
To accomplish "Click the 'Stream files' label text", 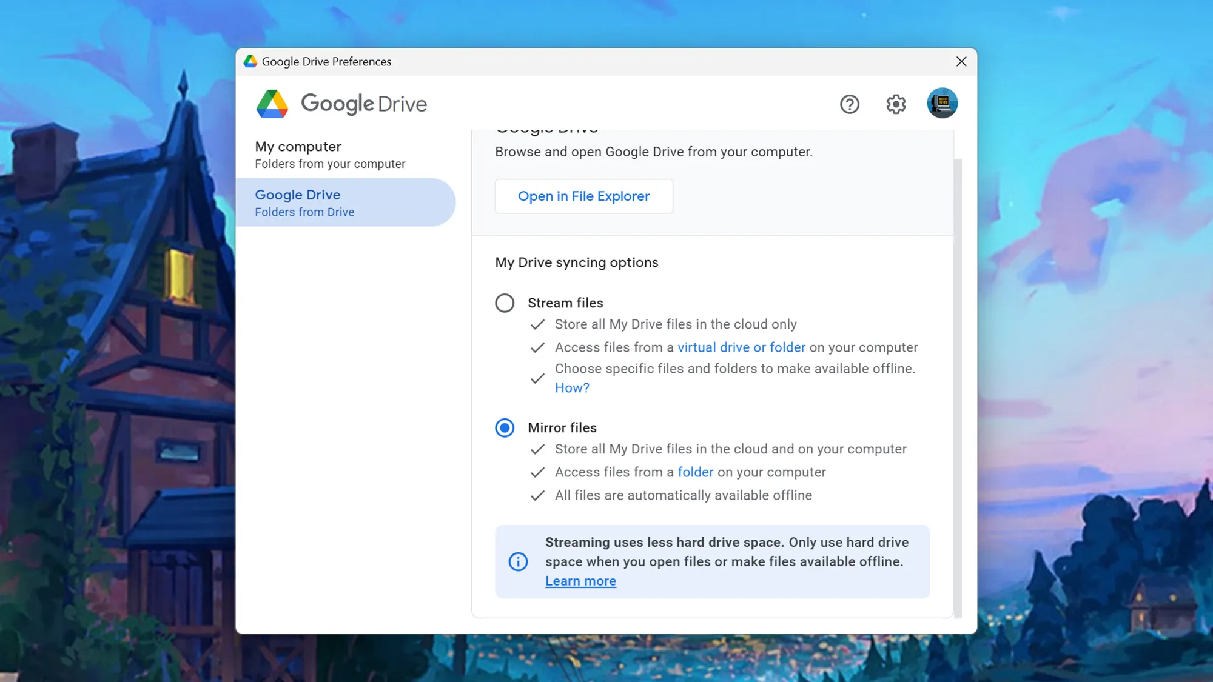I will pos(565,303).
